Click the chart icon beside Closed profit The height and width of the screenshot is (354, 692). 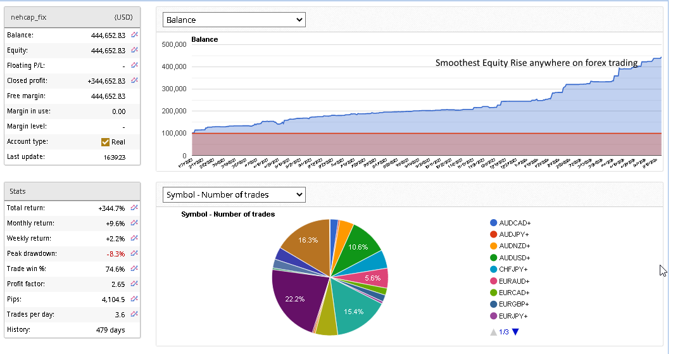click(x=134, y=80)
